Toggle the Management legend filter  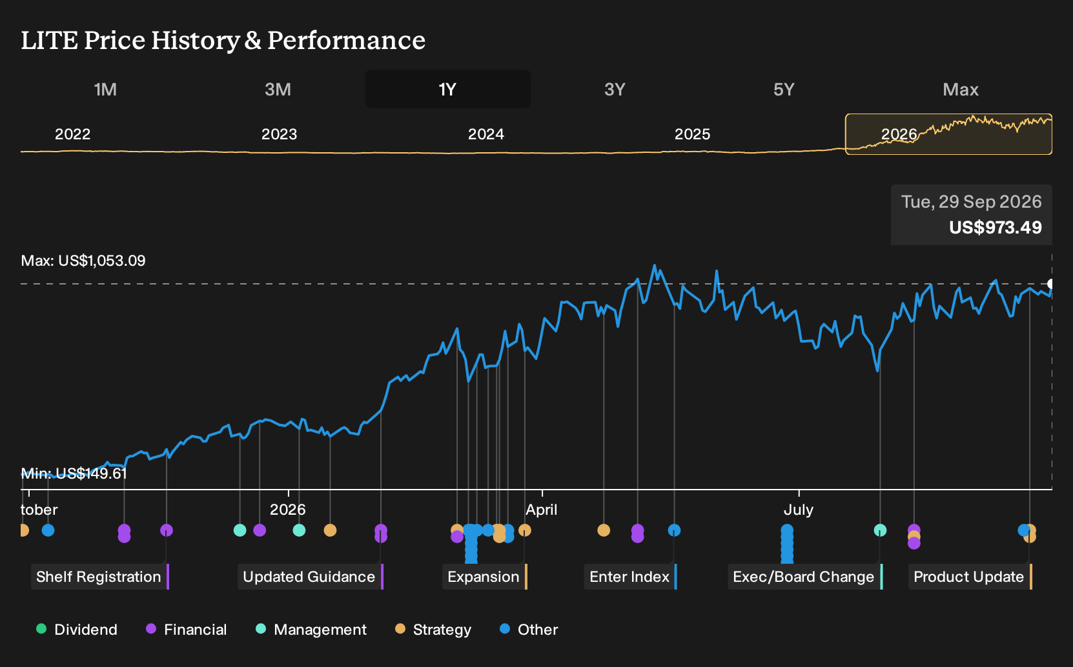(311, 630)
